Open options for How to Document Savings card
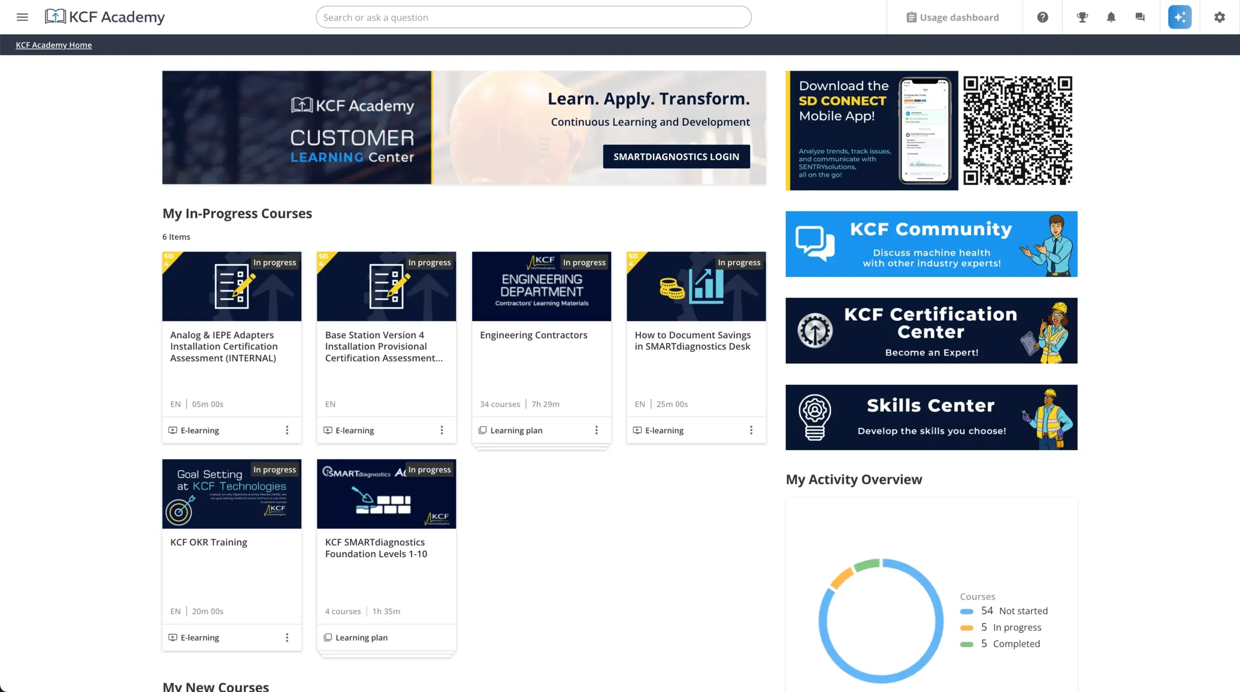Screen dimensions: 1240x692 click(751, 430)
